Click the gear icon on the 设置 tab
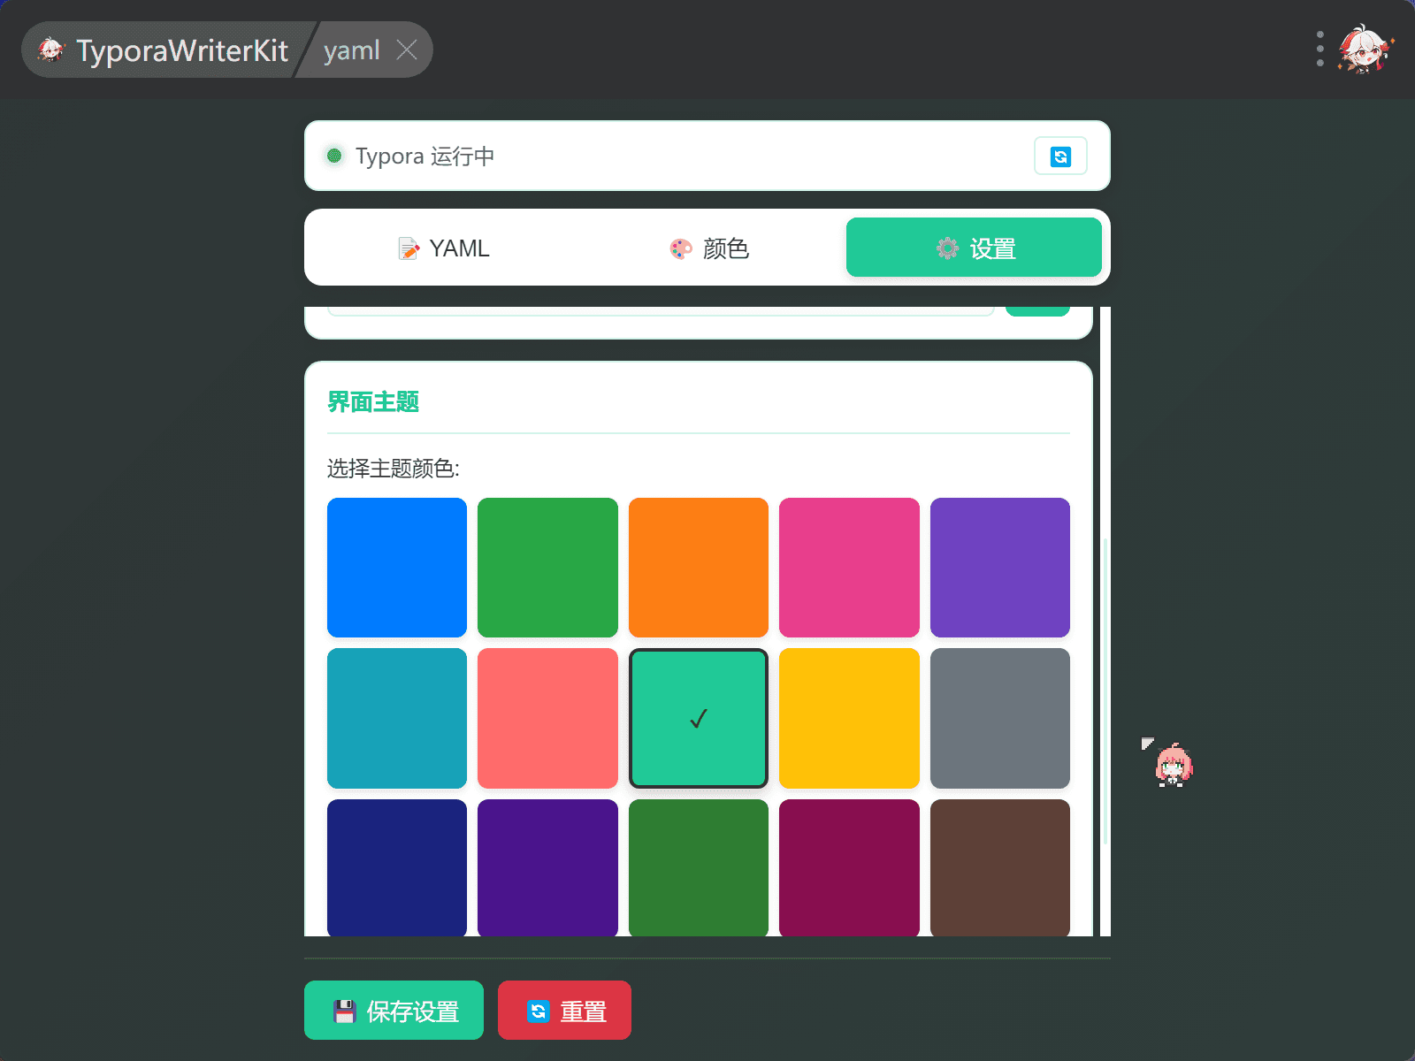The image size is (1415, 1061). 948,248
